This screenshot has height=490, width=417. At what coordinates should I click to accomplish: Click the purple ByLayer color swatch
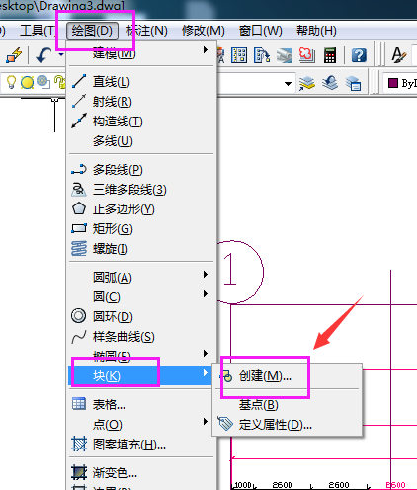[x=393, y=83]
